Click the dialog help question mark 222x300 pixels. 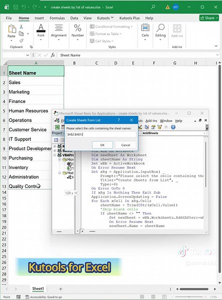118,120
